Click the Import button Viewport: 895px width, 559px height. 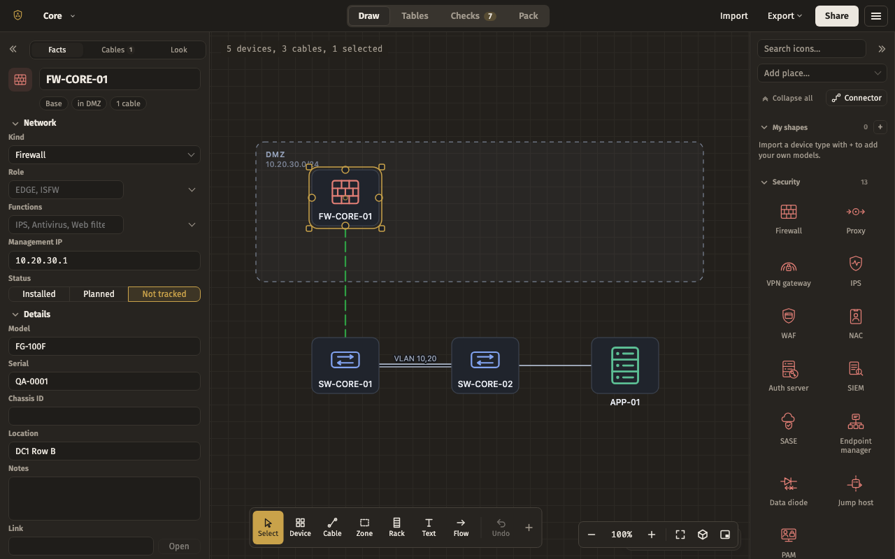coord(734,15)
